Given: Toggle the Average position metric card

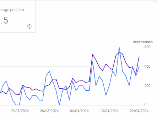Looking at the screenshot, I should pyautogui.click(x=18, y=16).
